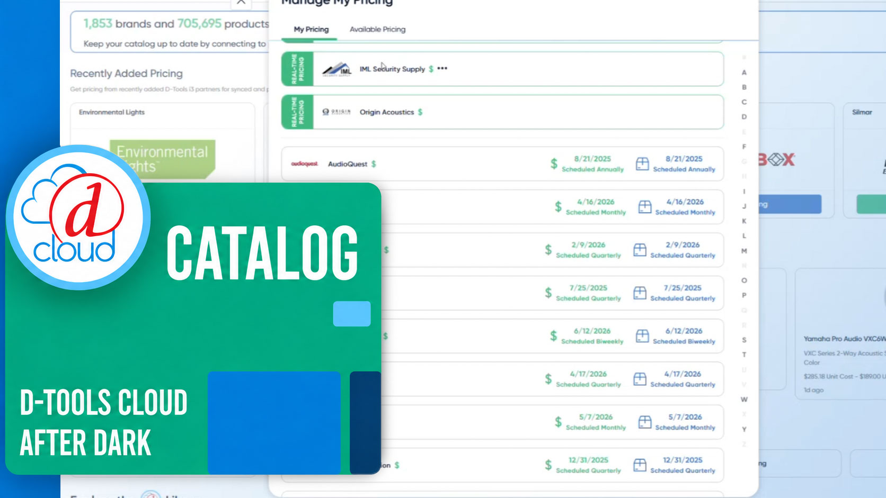Click the box icon in the 2/9/2026 row
Viewport: 886px width, 498px height.
[x=640, y=250]
